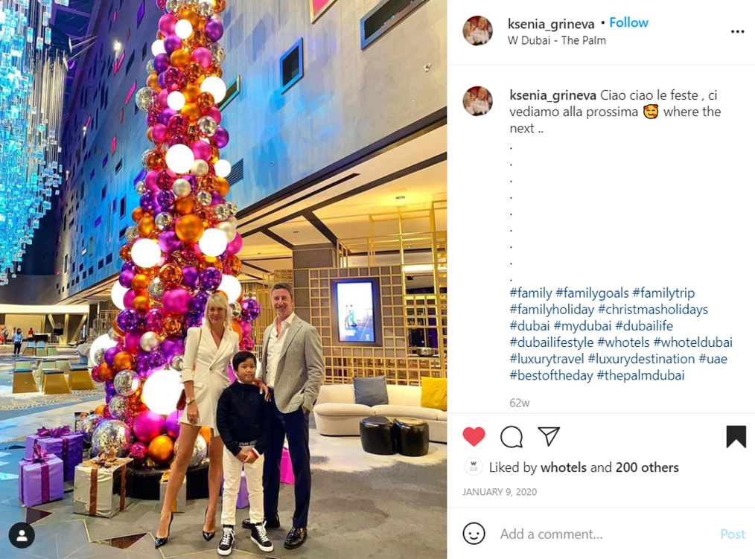The height and width of the screenshot is (559, 755).
Task: Open the #thepalmdubai hashtag
Action: coord(640,375)
